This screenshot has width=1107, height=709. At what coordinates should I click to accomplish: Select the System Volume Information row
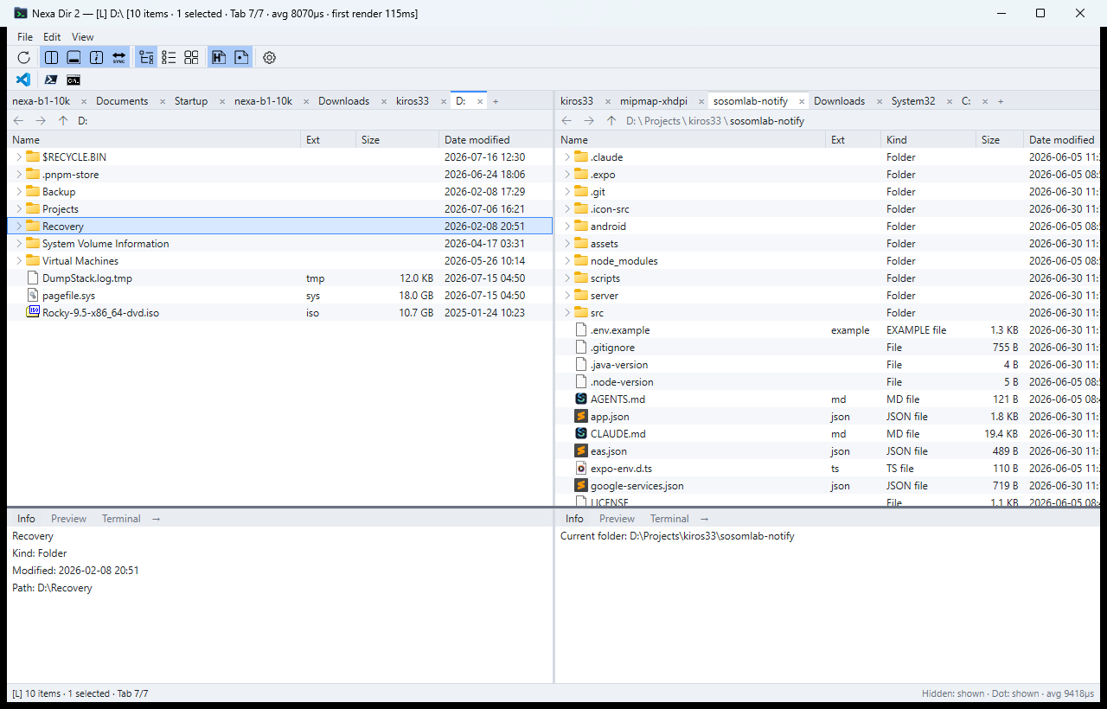pyautogui.click(x=279, y=243)
